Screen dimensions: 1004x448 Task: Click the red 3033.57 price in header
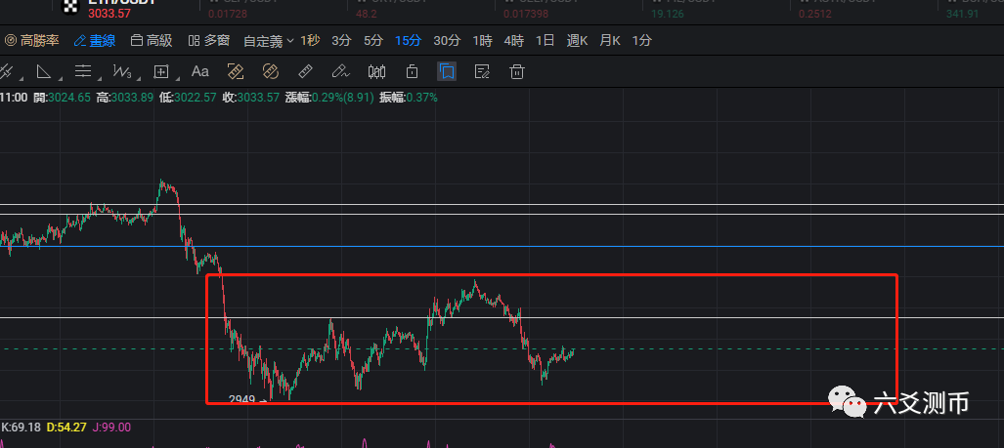tap(109, 13)
